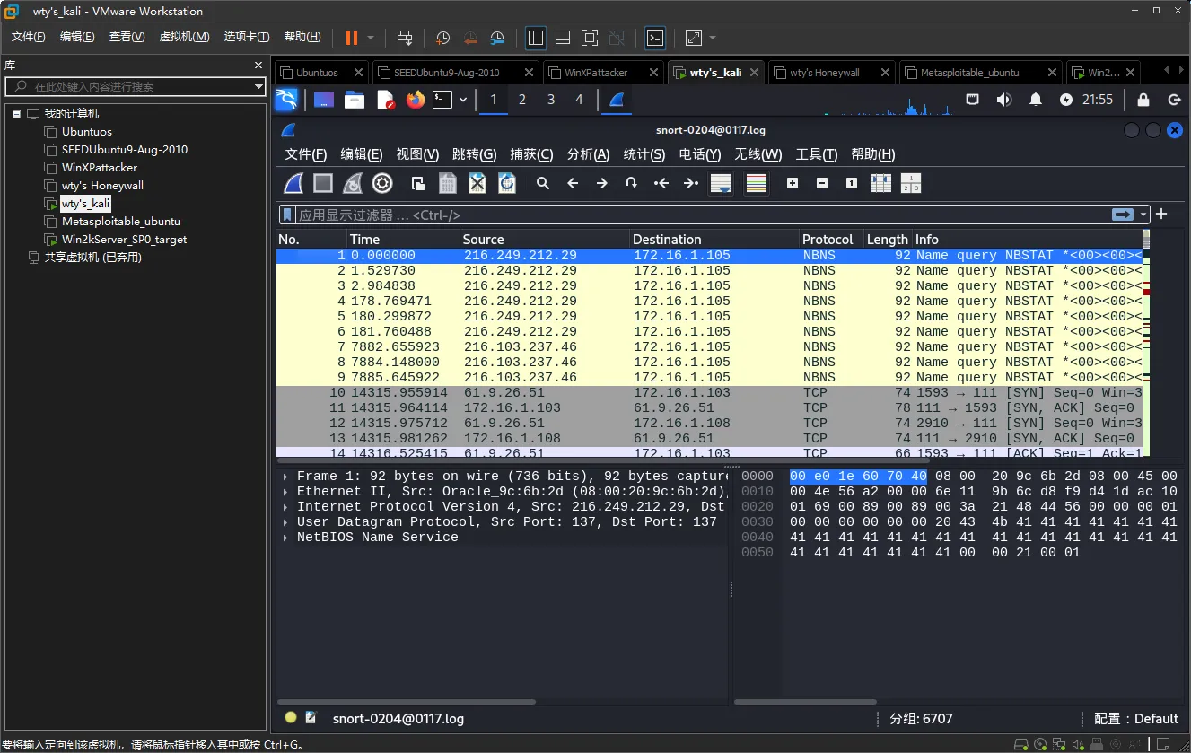Click the 配置: Default profile label

tap(1135, 719)
